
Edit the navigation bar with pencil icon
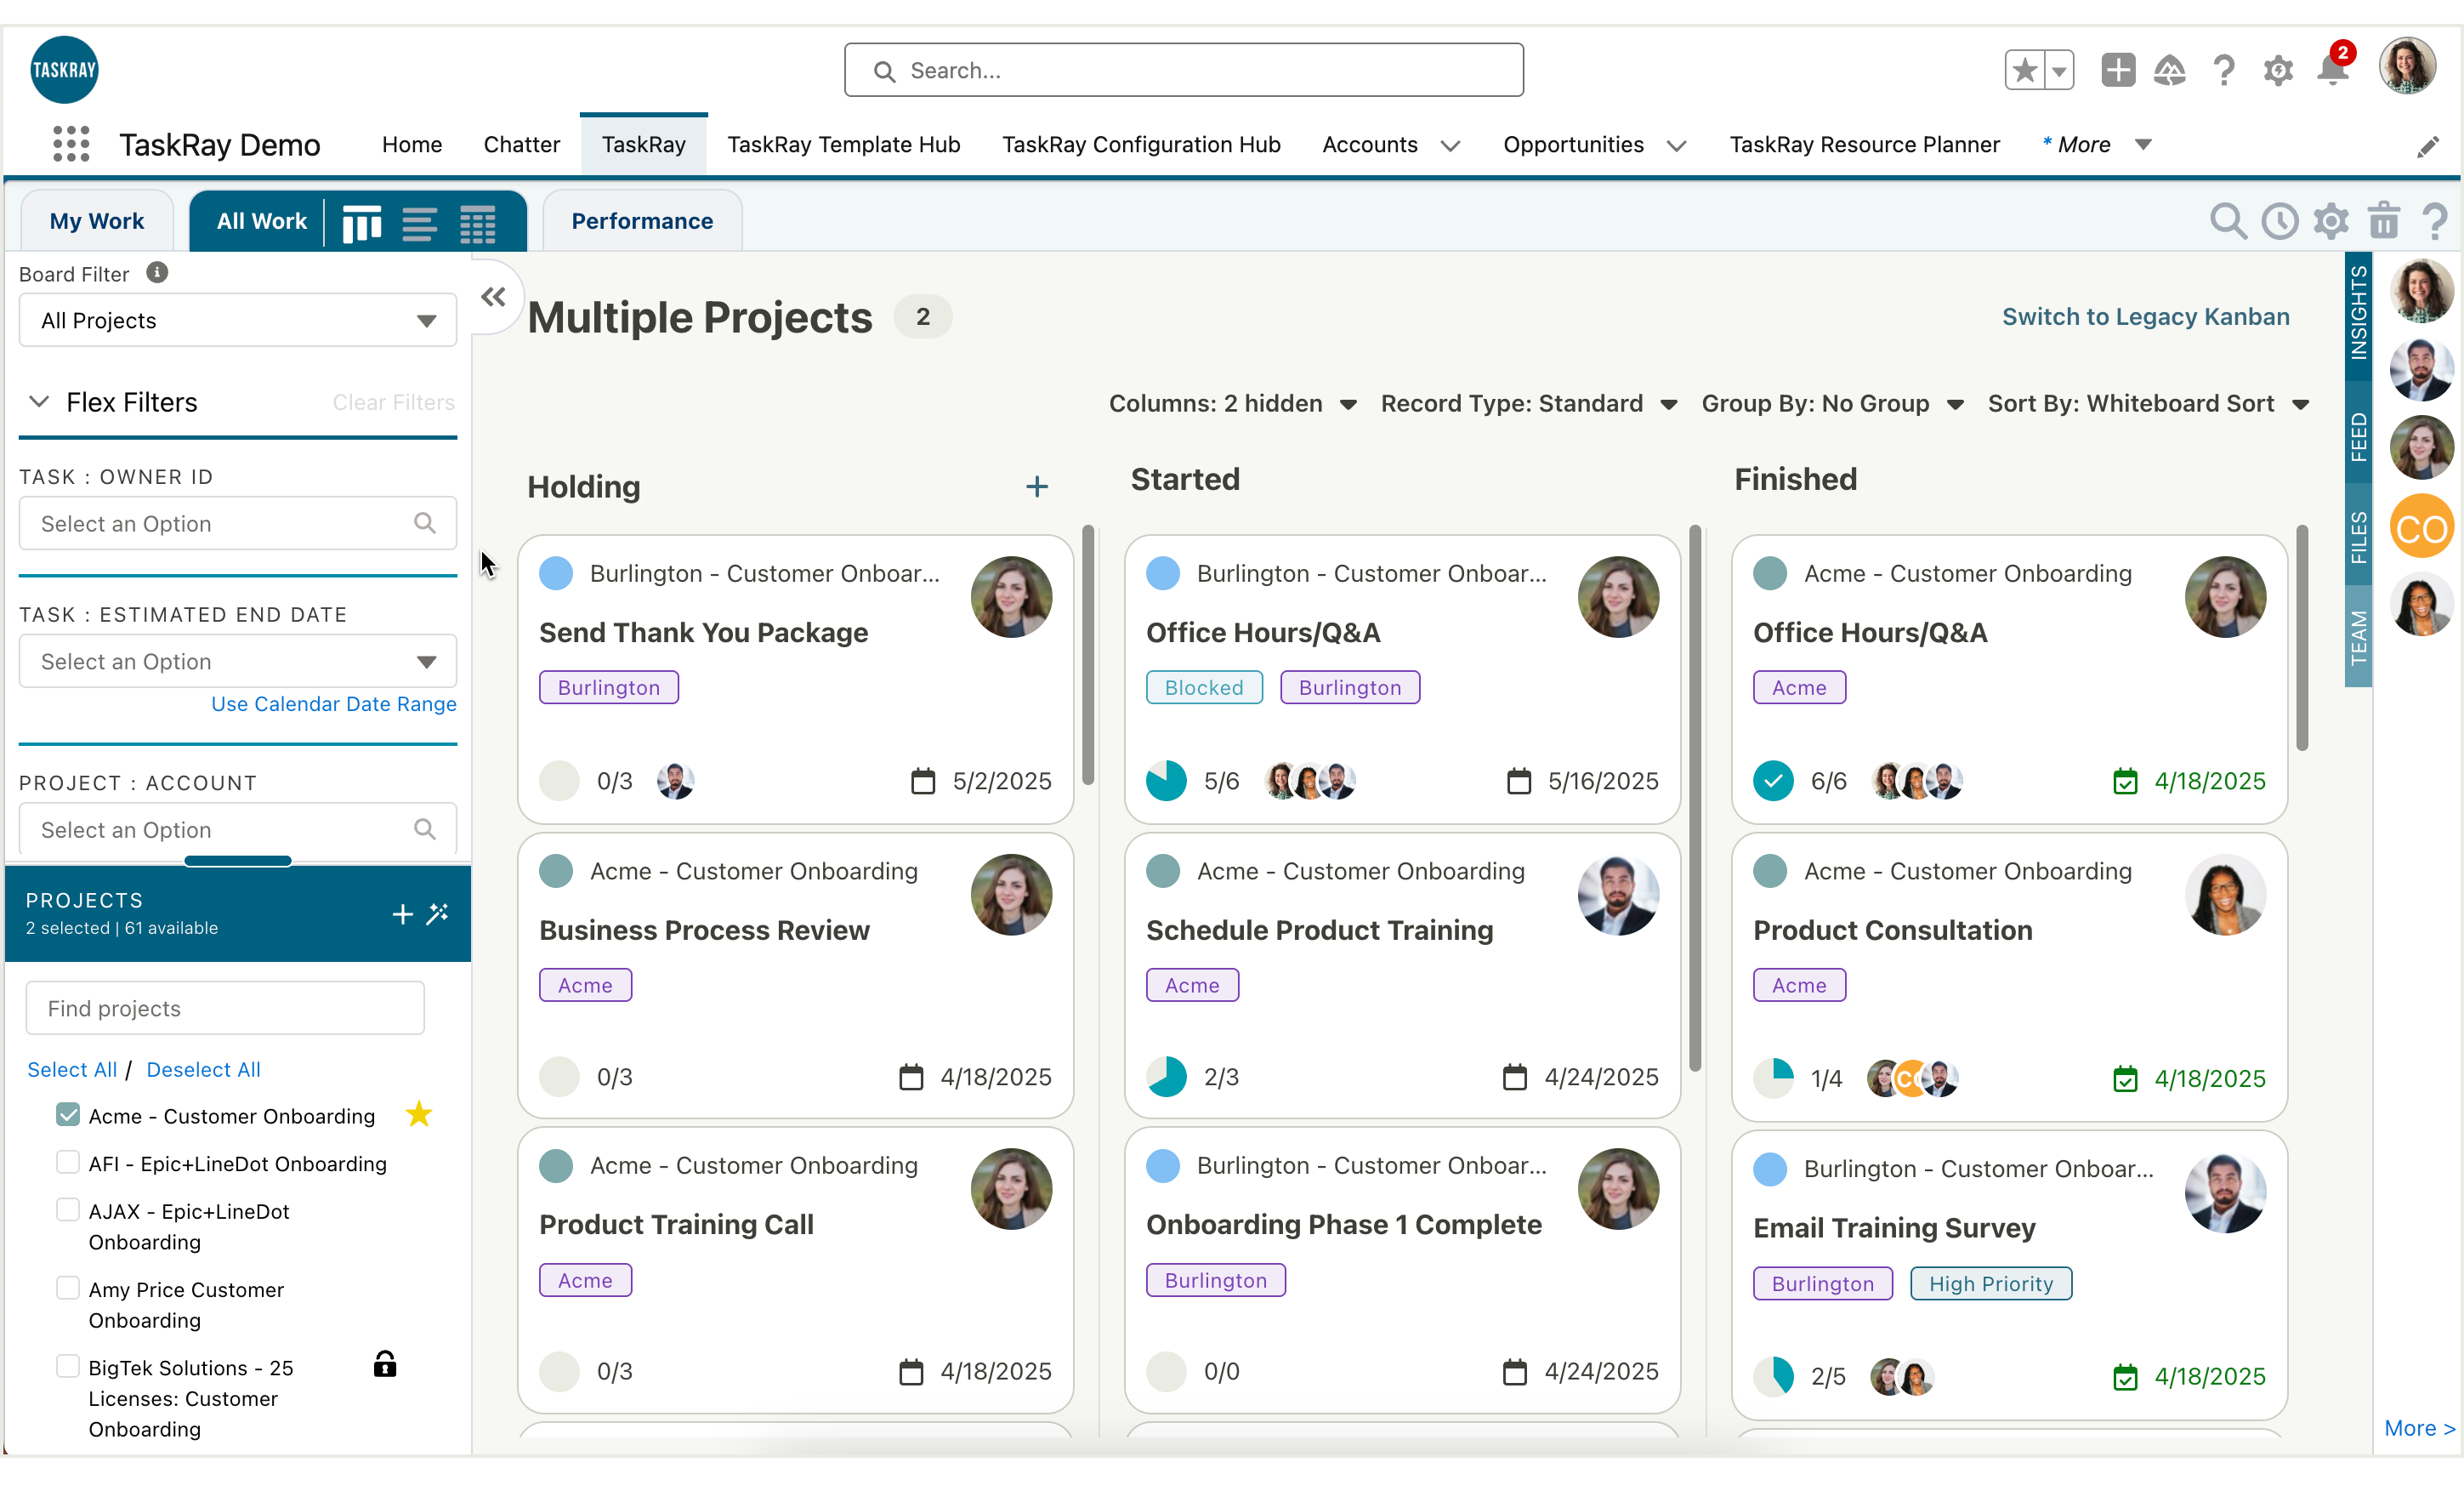click(x=2428, y=147)
